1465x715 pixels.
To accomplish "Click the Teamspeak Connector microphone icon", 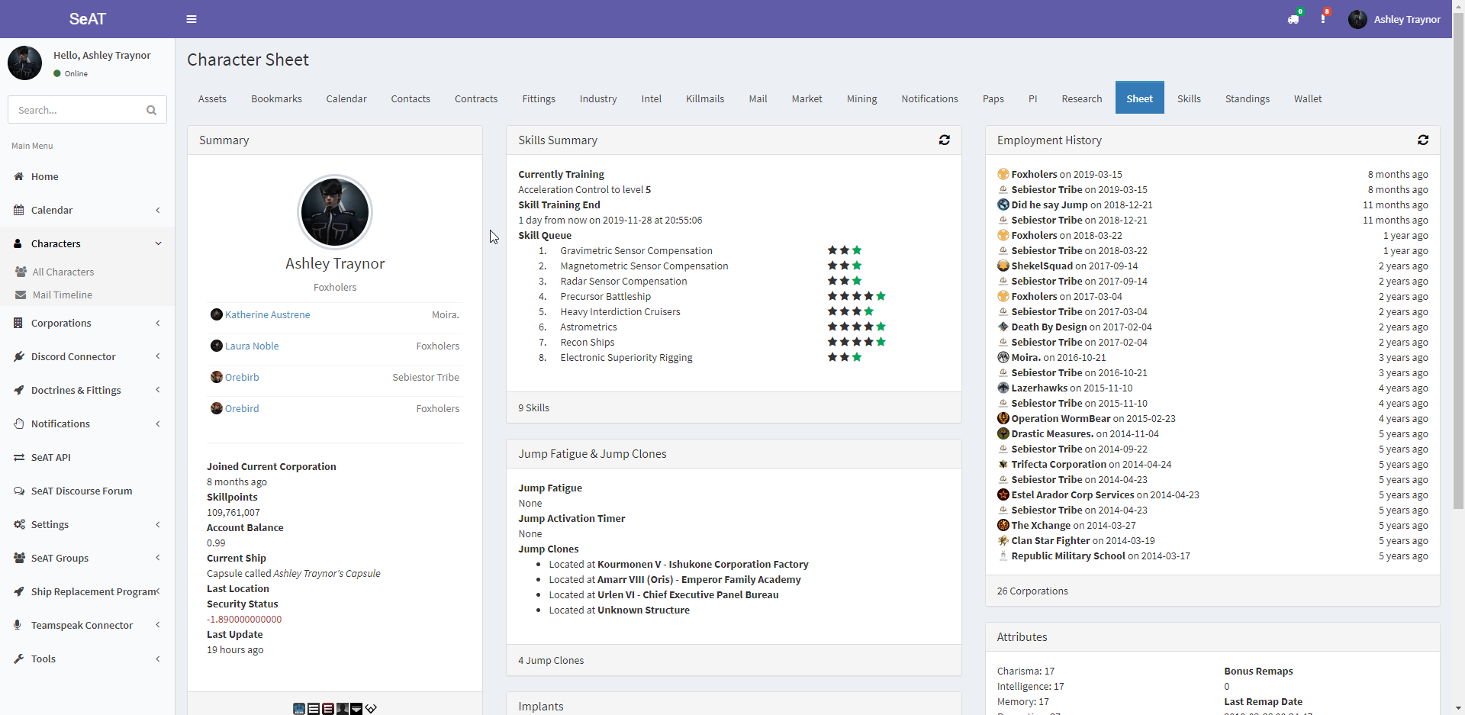I will click(18, 625).
